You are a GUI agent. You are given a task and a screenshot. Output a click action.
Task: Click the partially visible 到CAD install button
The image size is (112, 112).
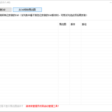point(6,10)
